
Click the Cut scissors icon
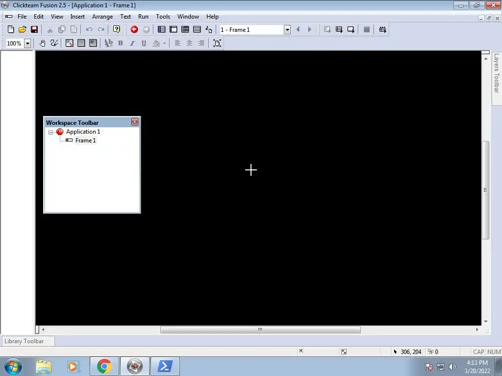[50, 29]
